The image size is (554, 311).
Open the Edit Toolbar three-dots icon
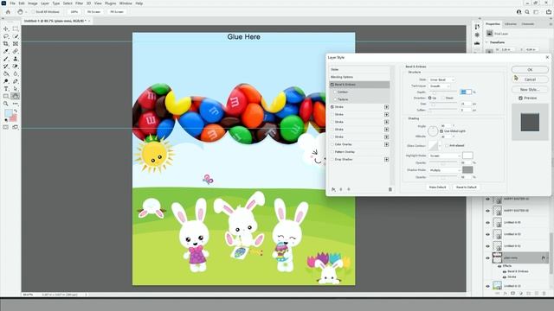click(x=16, y=104)
